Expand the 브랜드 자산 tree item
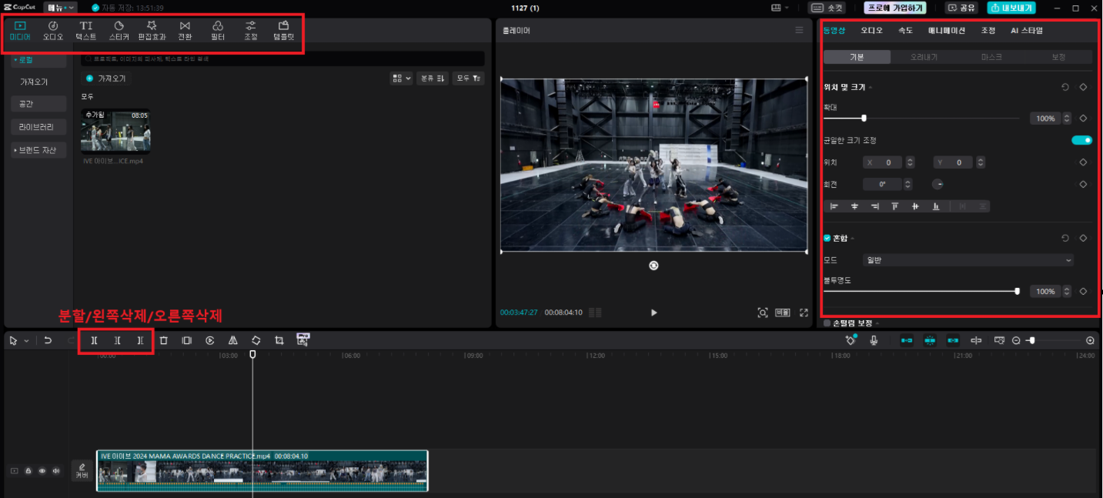The height and width of the screenshot is (498, 1103). [38, 150]
